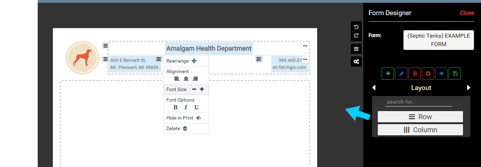Open the ellipsis menu on the title row
Viewport: 481px width, 167px height.
(305, 46)
